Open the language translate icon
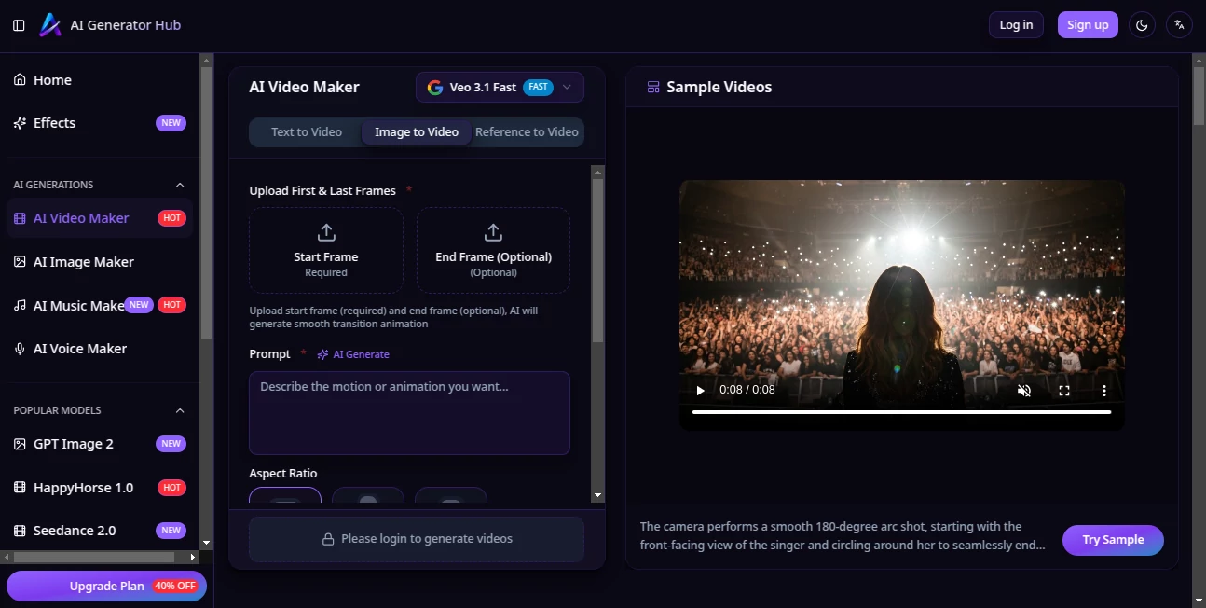 tap(1179, 25)
